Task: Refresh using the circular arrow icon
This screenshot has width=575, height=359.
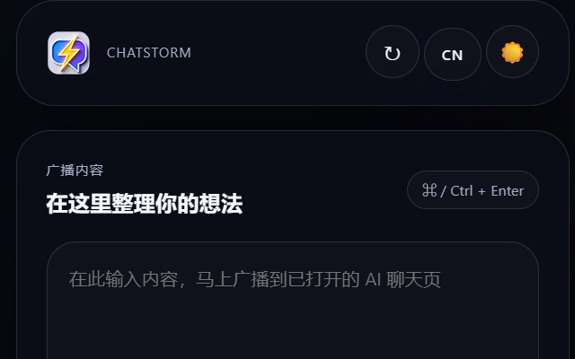Action: [393, 52]
